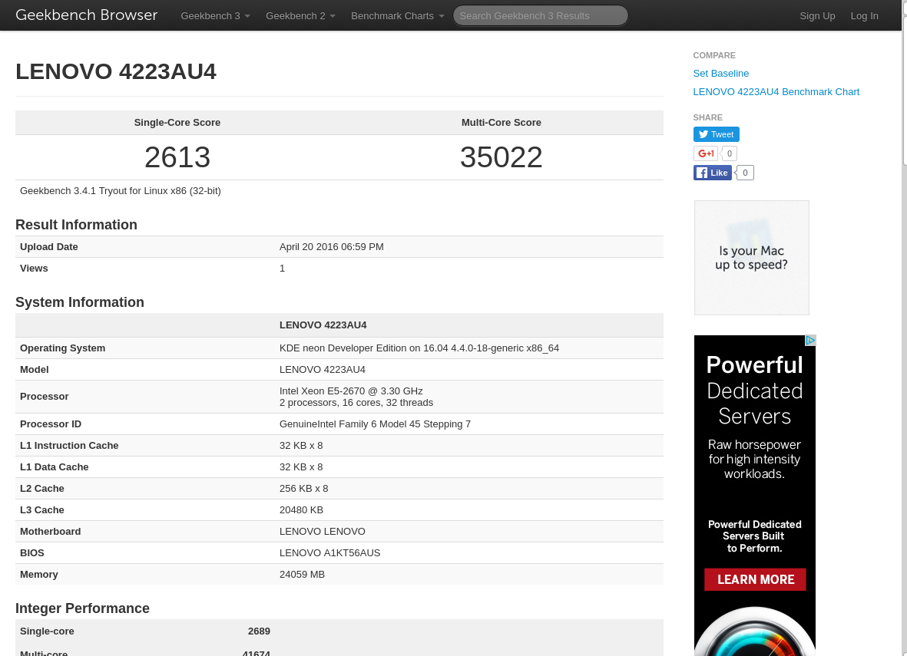Select the Single-Core Score value 2613
This screenshot has height=656, width=907.
tap(177, 157)
